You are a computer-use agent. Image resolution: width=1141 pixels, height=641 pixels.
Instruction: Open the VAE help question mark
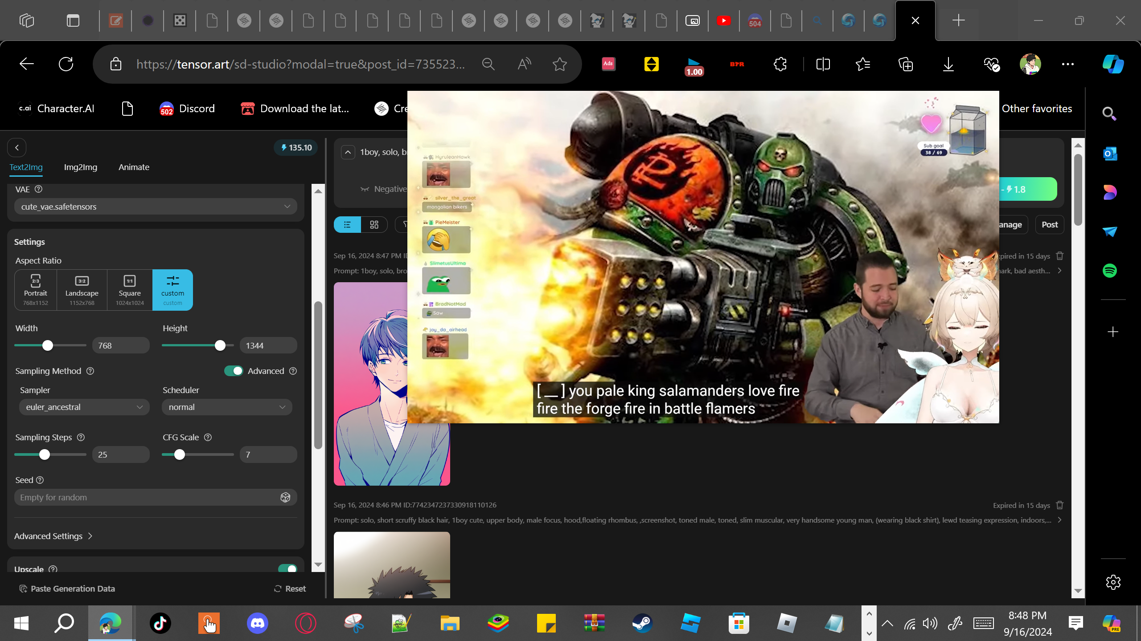[x=39, y=189]
